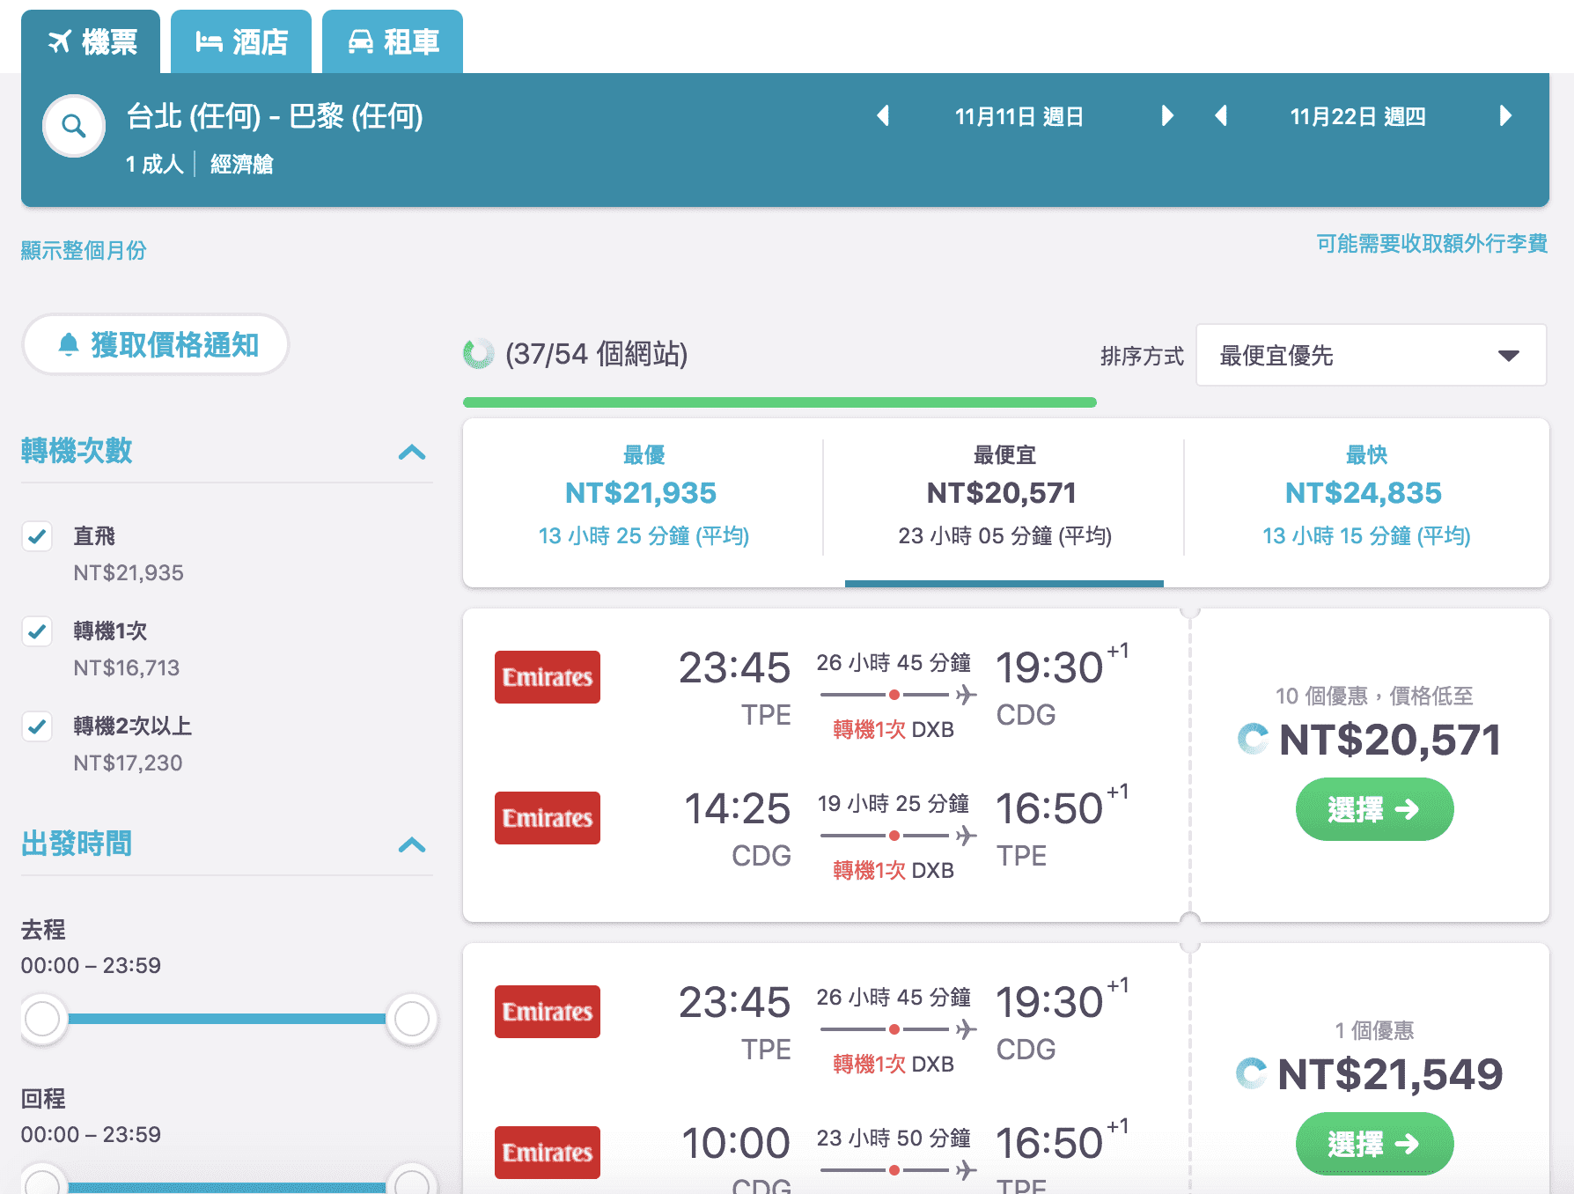Click the search magnifier icon
This screenshot has width=1574, height=1194.
74,126
